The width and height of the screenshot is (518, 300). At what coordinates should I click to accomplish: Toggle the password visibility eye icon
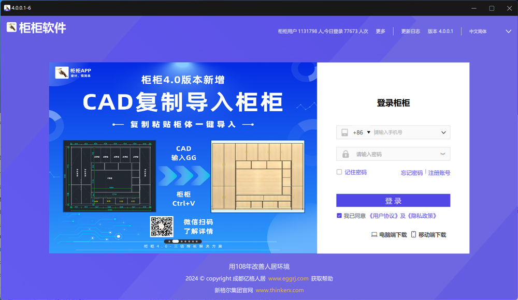click(443, 154)
